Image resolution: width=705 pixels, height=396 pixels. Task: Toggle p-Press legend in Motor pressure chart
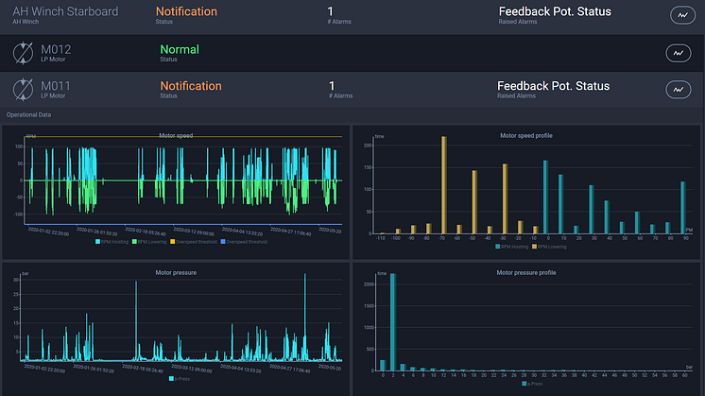pos(180,379)
